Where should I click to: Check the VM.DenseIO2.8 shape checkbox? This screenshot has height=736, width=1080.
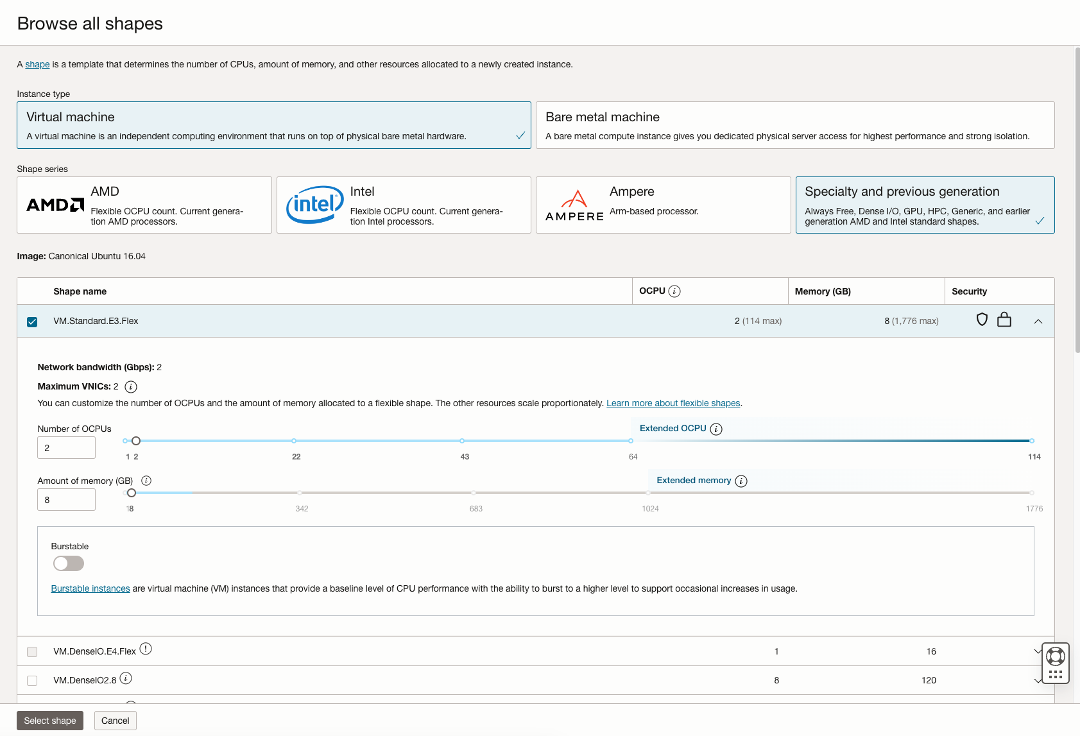(x=32, y=681)
